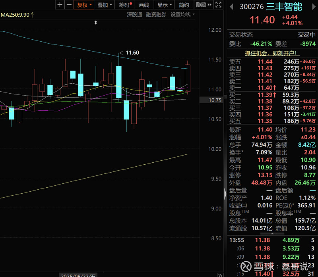Go to next stock with right arrow
Viewport: 318px width, 277px height.
314,7
